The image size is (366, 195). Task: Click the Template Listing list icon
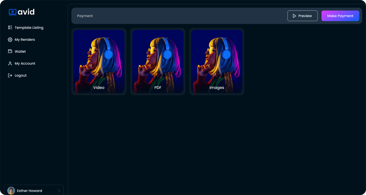point(10,28)
